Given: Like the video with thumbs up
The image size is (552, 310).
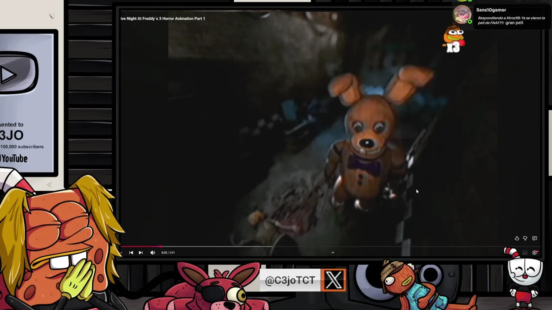Looking at the screenshot, I should [x=517, y=238].
